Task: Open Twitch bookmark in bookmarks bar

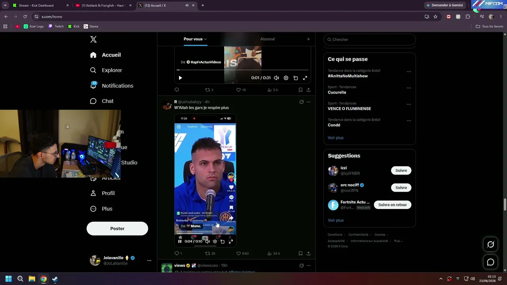Action: 56,27
